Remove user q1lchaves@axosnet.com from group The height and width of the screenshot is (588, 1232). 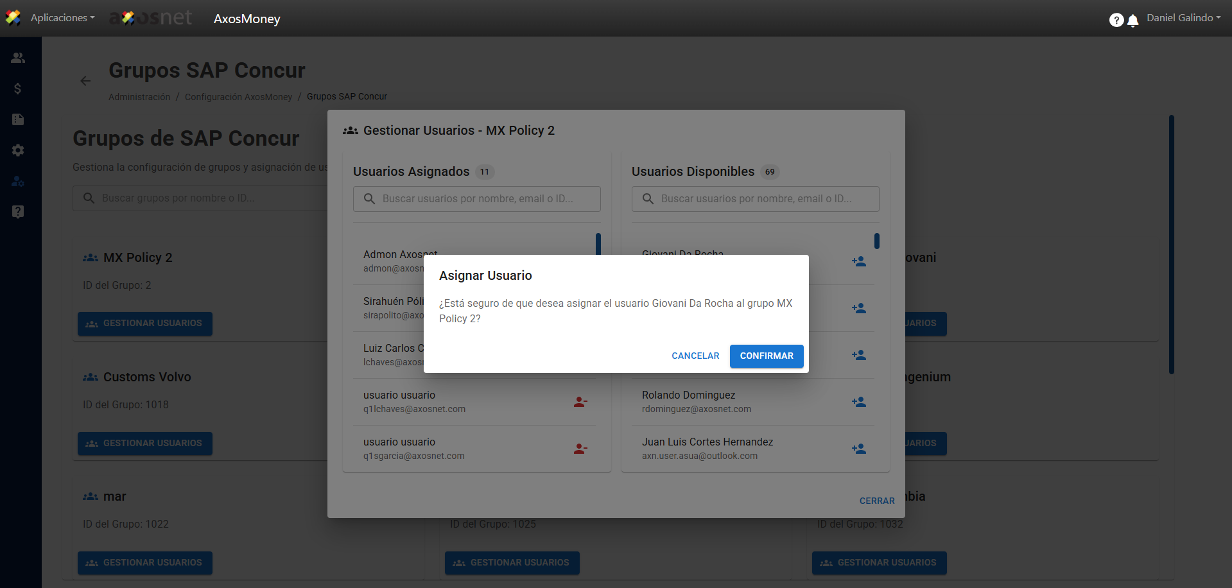click(x=580, y=402)
